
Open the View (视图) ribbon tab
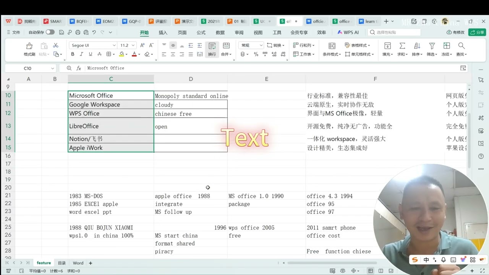pyautogui.click(x=258, y=32)
